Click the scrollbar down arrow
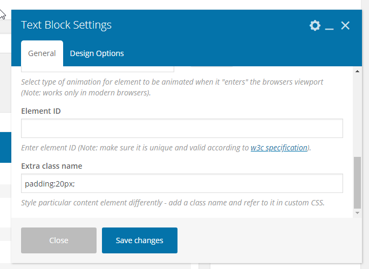This screenshot has height=269, width=369. click(x=357, y=213)
